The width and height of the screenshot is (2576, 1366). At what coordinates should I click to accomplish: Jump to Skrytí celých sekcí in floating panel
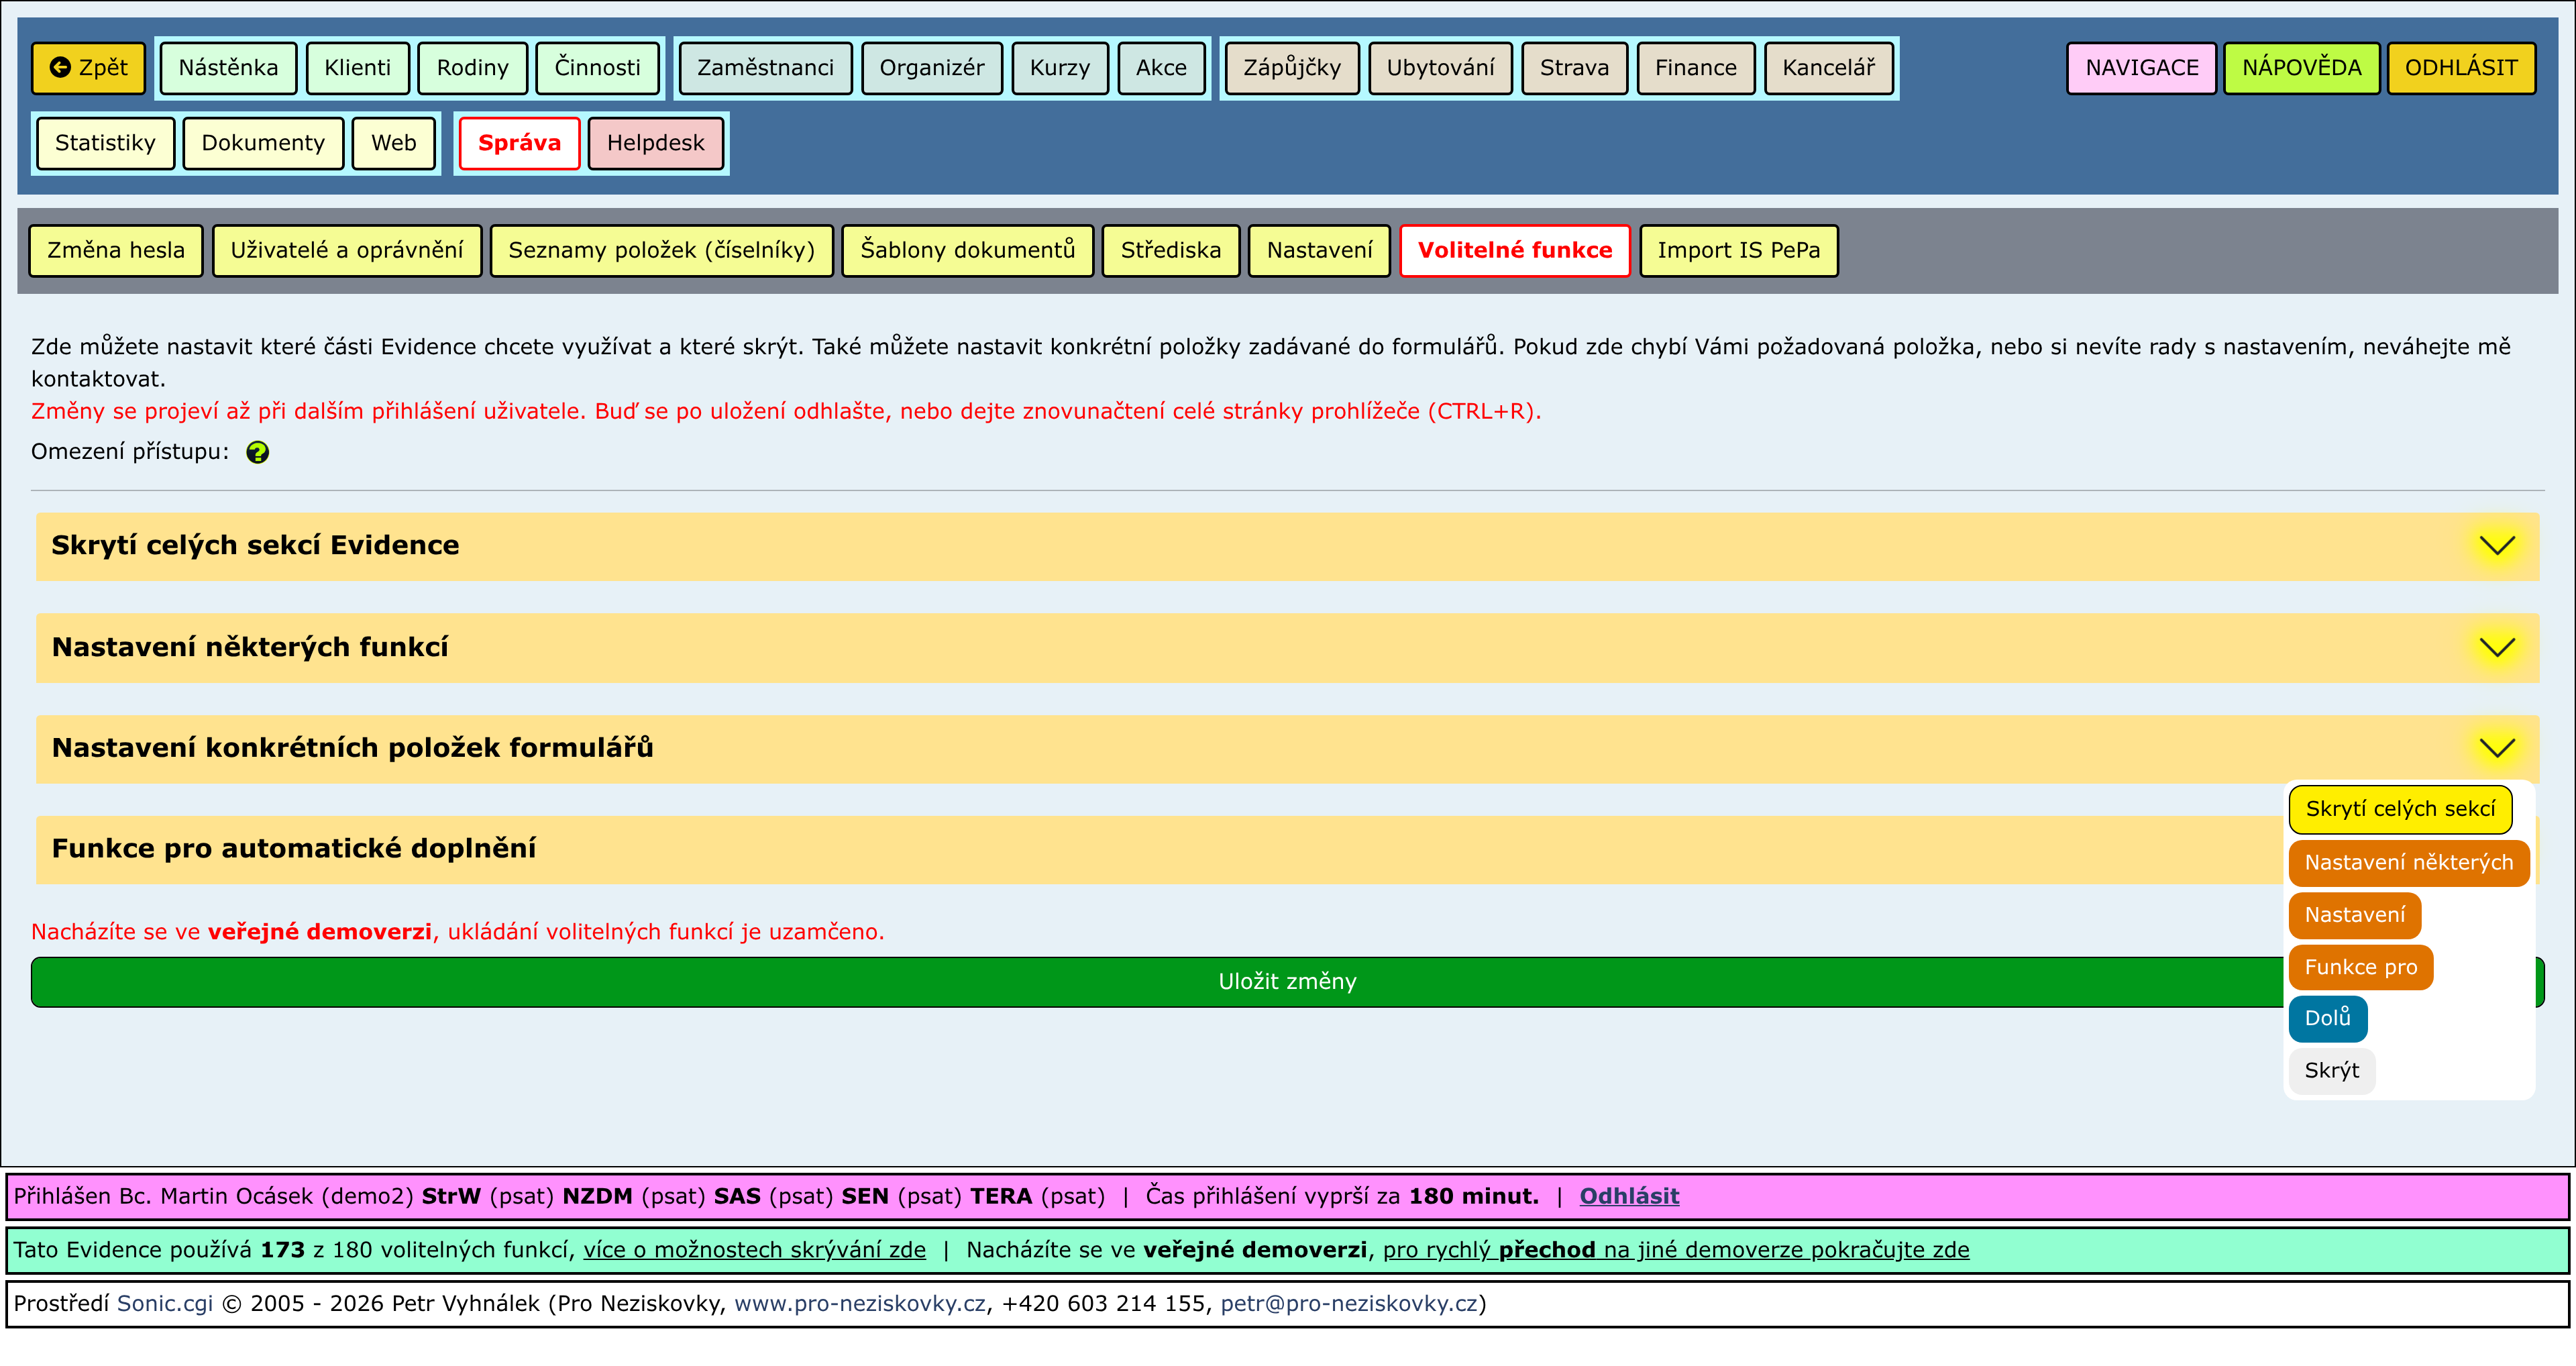coord(2399,809)
